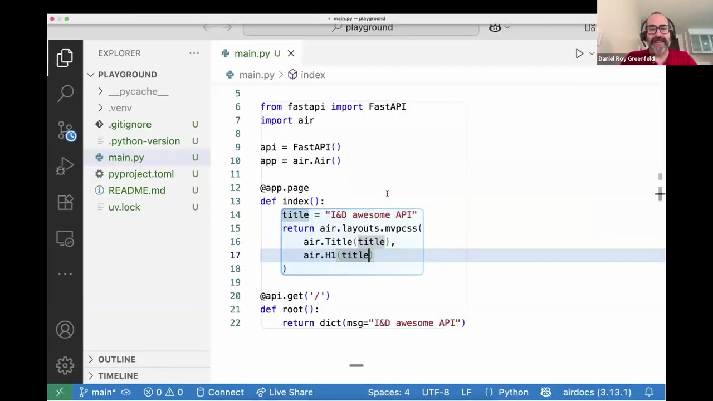
Task: Select the airdocs (3.13.1) Python interpreter
Action: click(x=597, y=392)
